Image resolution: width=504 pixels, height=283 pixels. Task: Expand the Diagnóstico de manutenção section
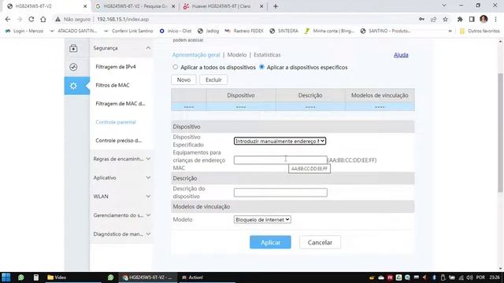point(148,234)
